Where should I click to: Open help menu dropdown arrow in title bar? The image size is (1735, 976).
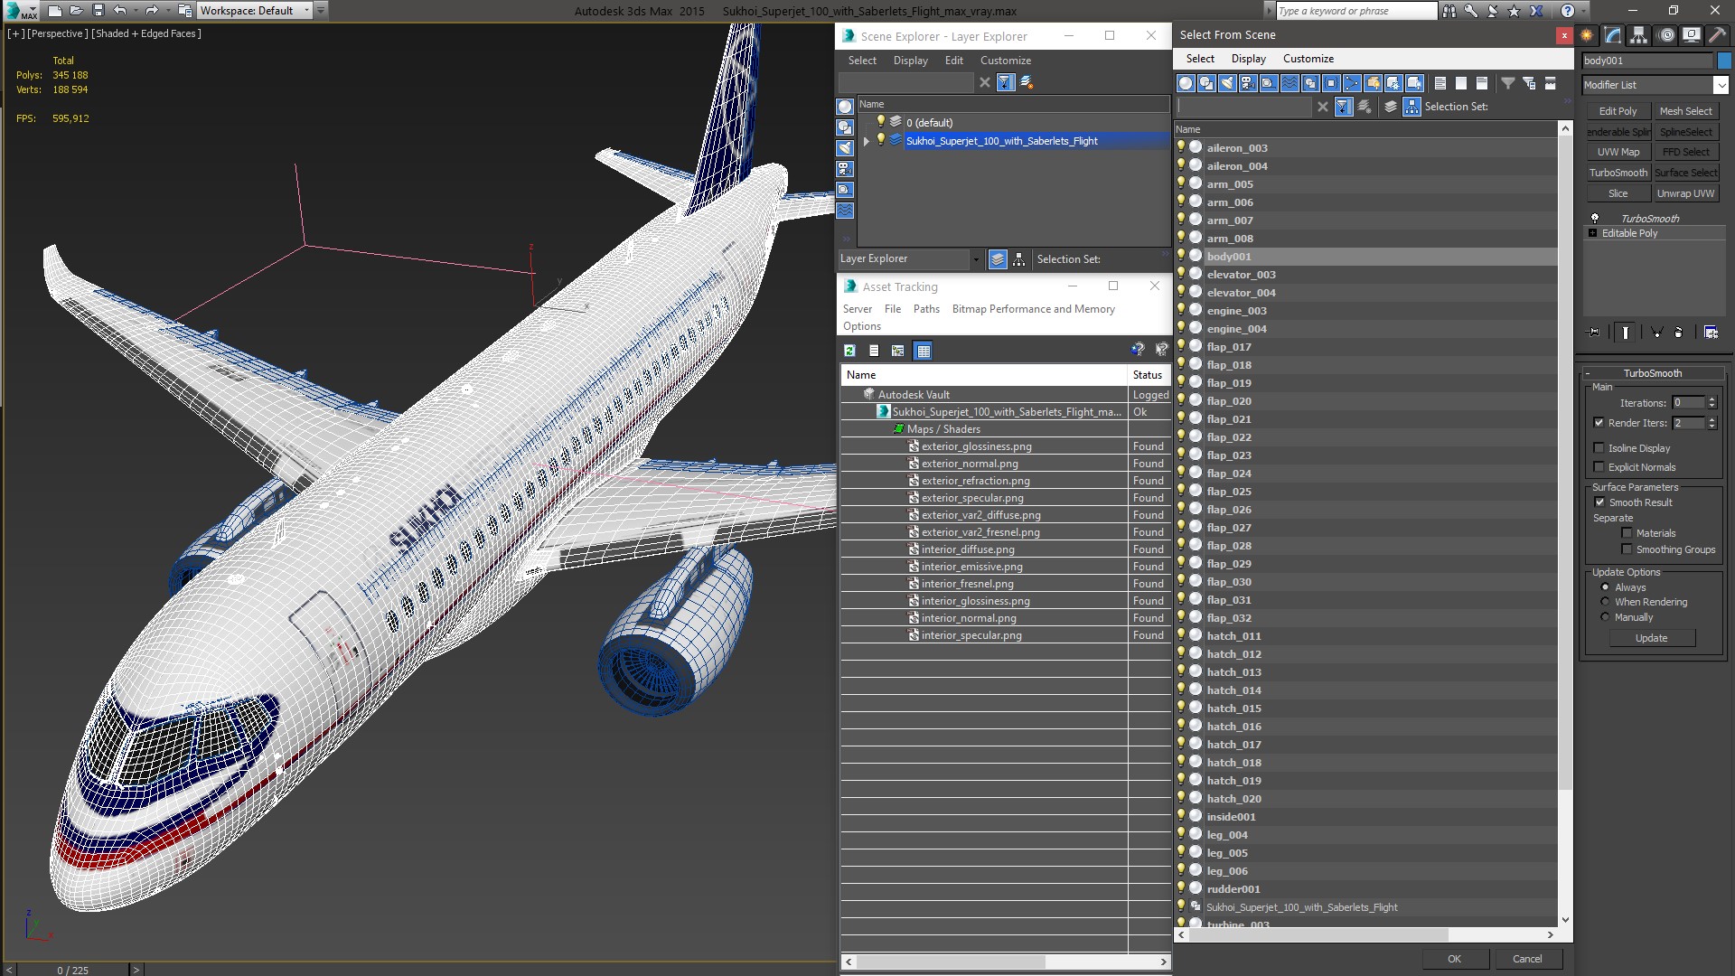click(x=1582, y=11)
